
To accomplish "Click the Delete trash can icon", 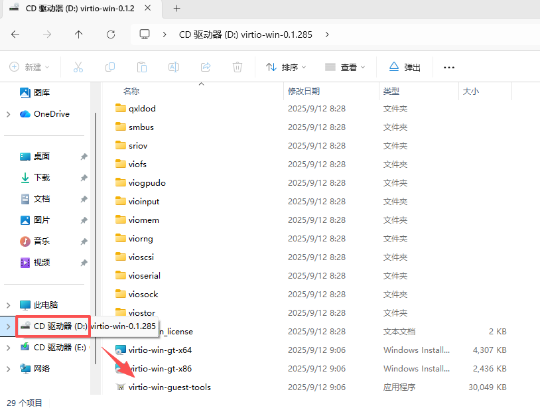I will click(x=237, y=67).
